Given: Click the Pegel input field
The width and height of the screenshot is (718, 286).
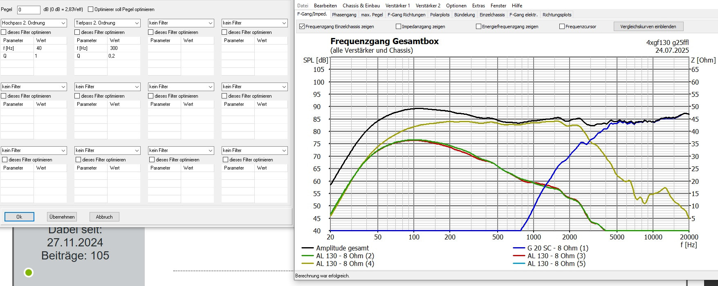Looking at the screenshot, I should pos(29,9).
